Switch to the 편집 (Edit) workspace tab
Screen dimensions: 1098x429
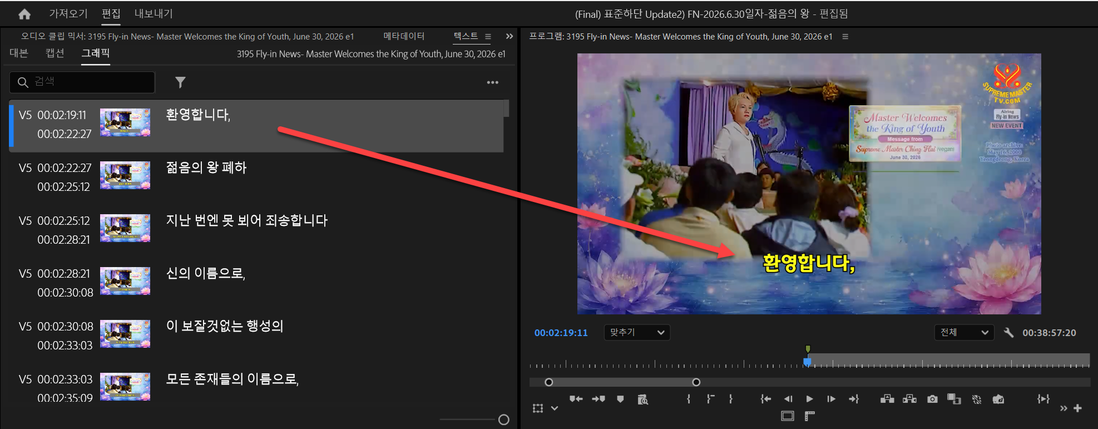click(111, 13)
